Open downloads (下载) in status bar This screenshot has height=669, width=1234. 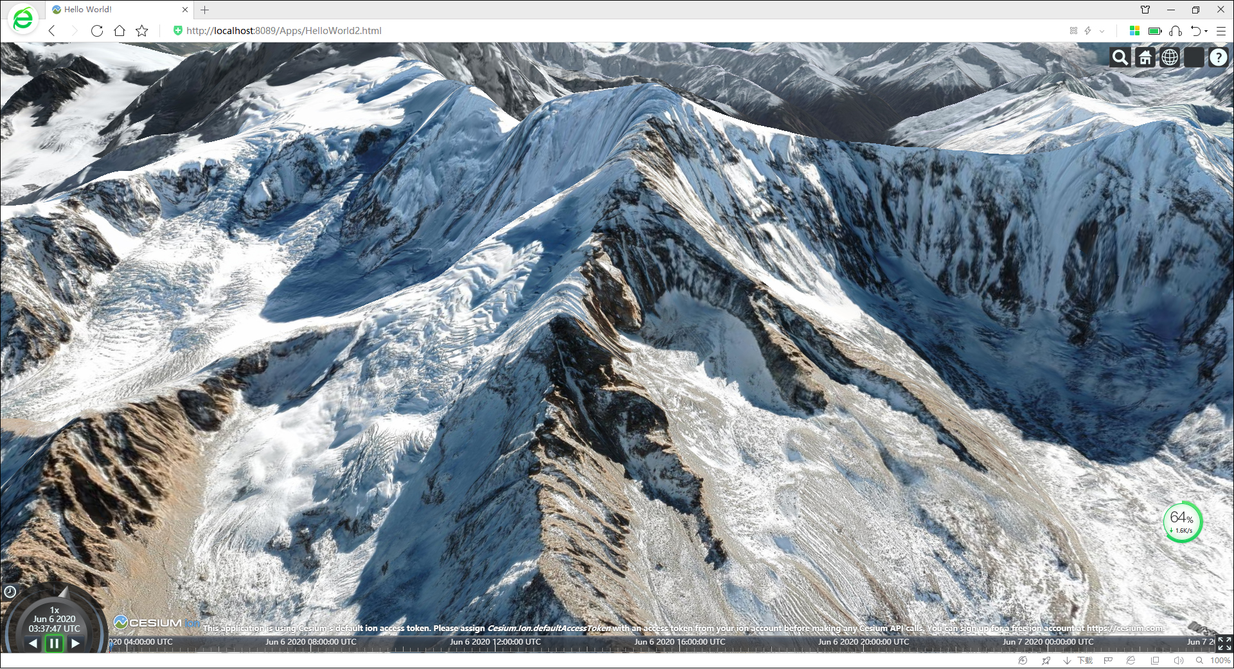pos(1078,661)
